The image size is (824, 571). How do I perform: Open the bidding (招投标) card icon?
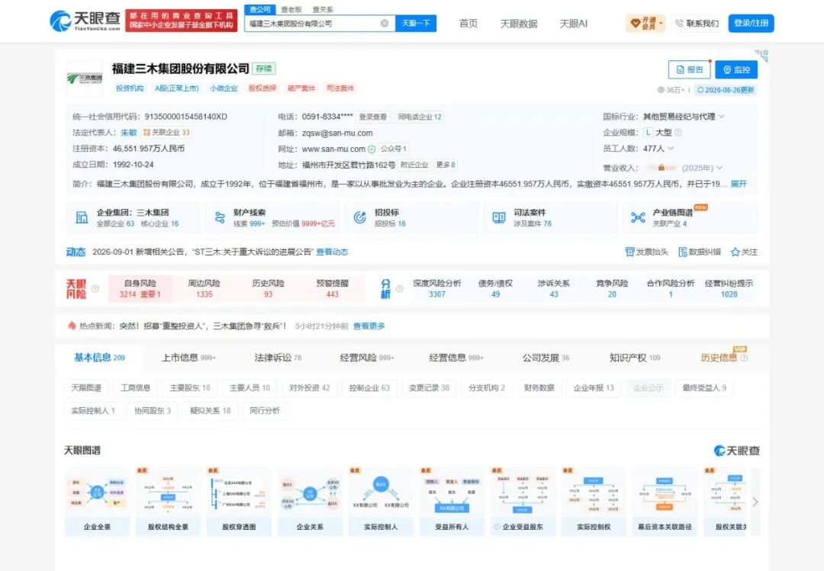tap(360, 217)
